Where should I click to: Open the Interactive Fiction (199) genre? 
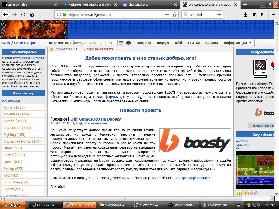[22, 142]
